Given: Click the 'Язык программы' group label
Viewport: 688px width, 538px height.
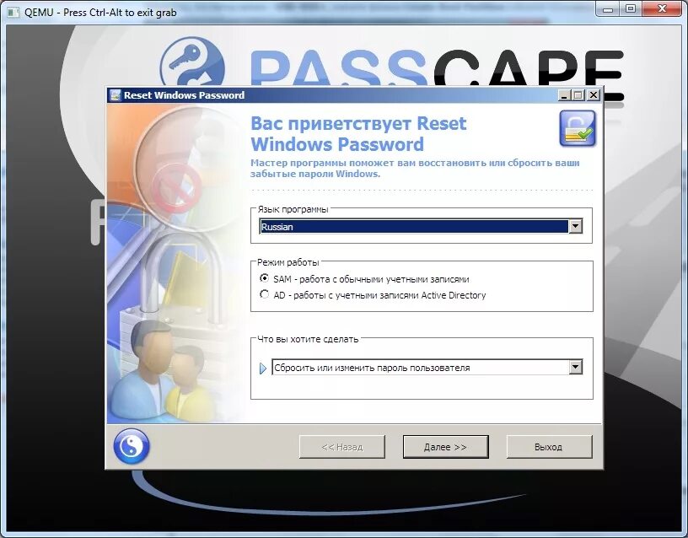Looking at the screenshot, I should 293,209.
